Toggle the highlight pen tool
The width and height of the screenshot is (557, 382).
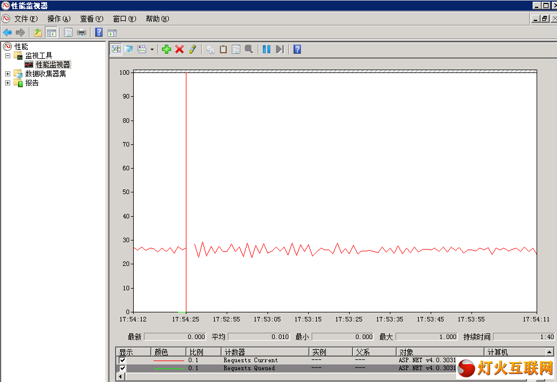tap(193, 49)
